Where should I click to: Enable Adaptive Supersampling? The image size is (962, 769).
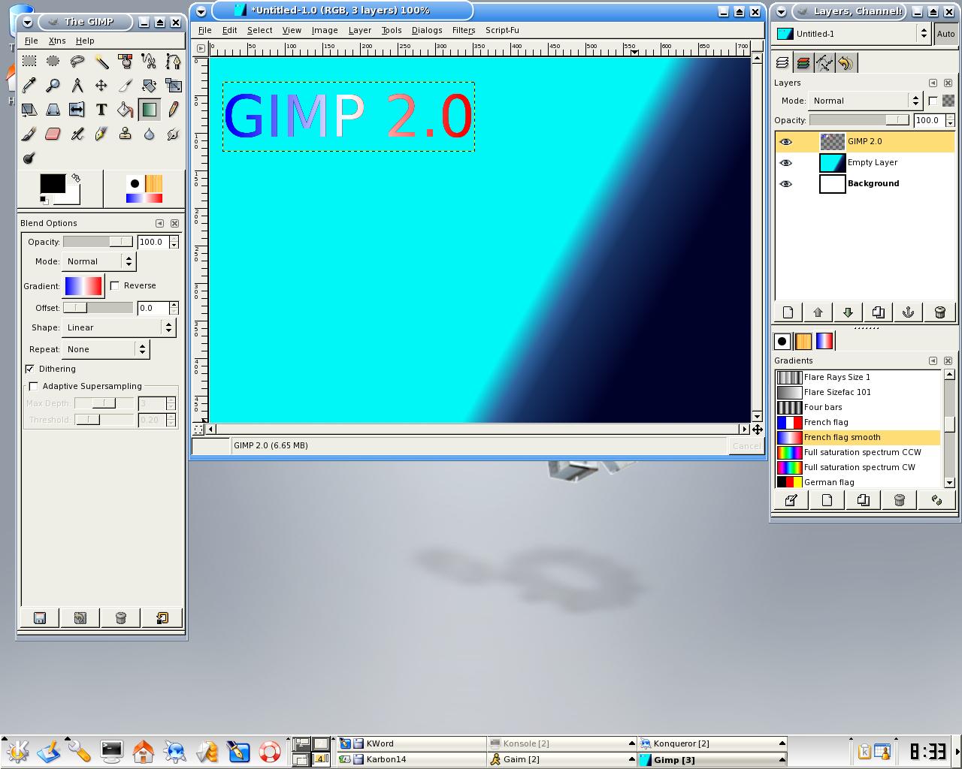tap(33, 386)
